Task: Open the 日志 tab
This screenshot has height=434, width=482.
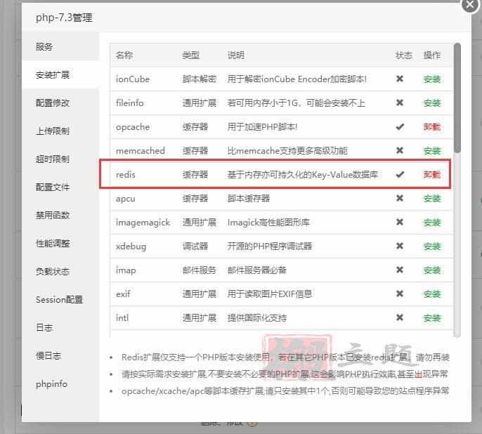Action: pyautogui.click(x=60, y=328)
